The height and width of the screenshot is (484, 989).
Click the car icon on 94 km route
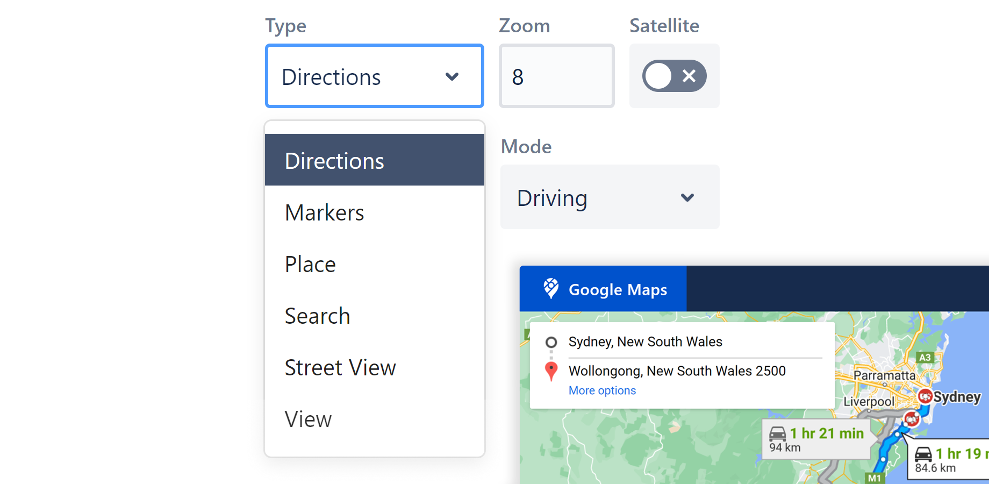click(778, 433)
